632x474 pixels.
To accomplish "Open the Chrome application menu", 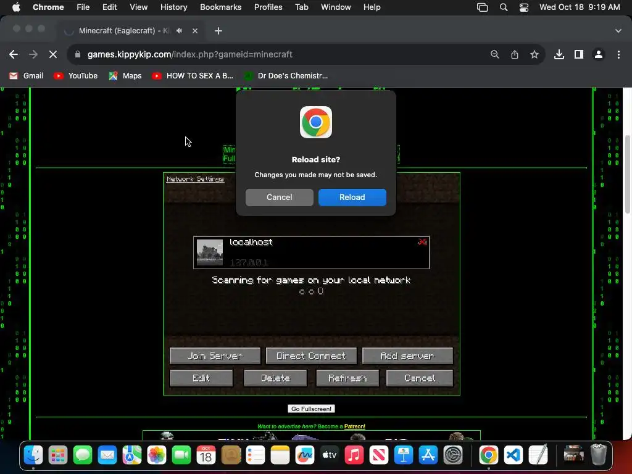I will tap(48, 7).
